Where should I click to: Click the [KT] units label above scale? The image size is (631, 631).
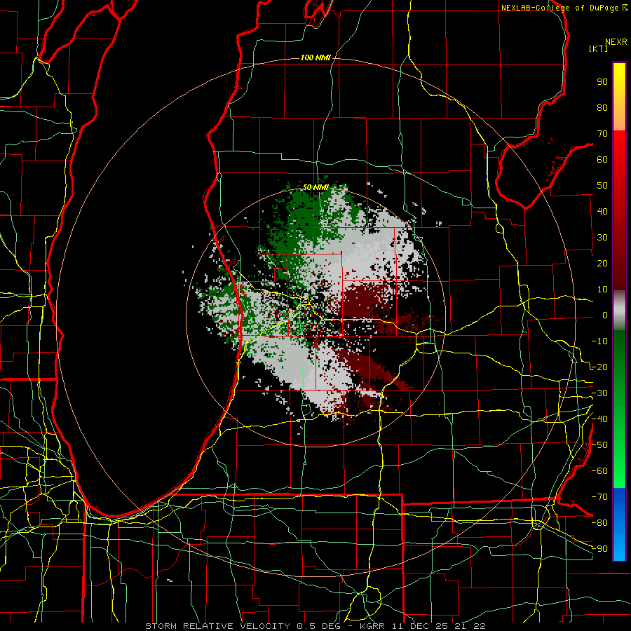[599, 48]
